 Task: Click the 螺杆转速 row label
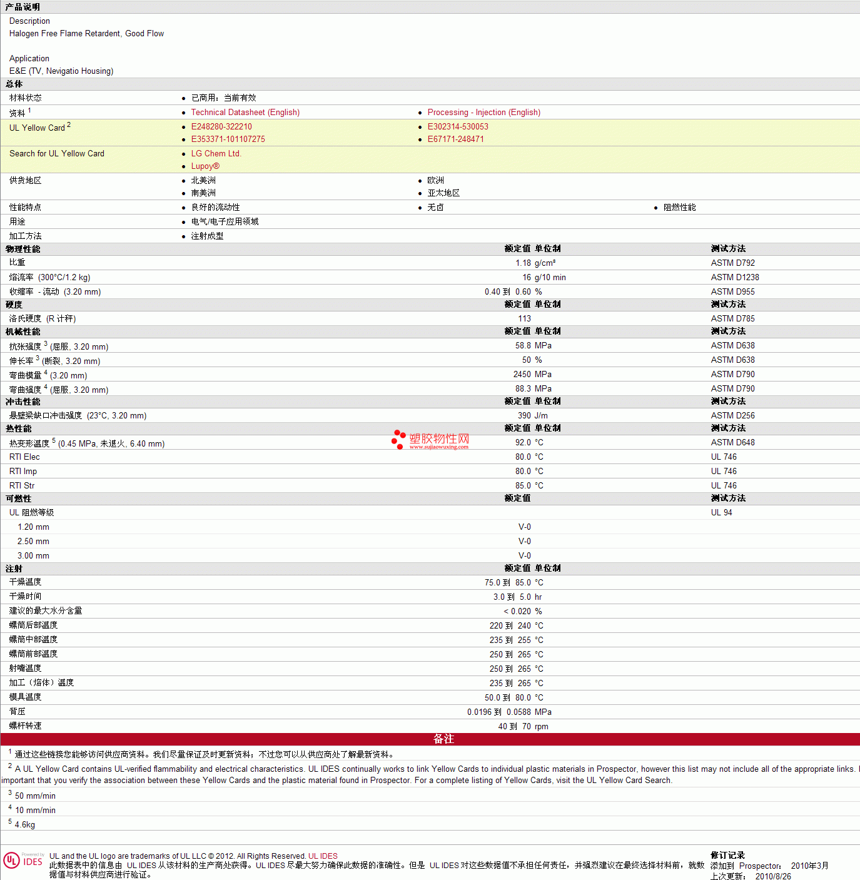25,726
